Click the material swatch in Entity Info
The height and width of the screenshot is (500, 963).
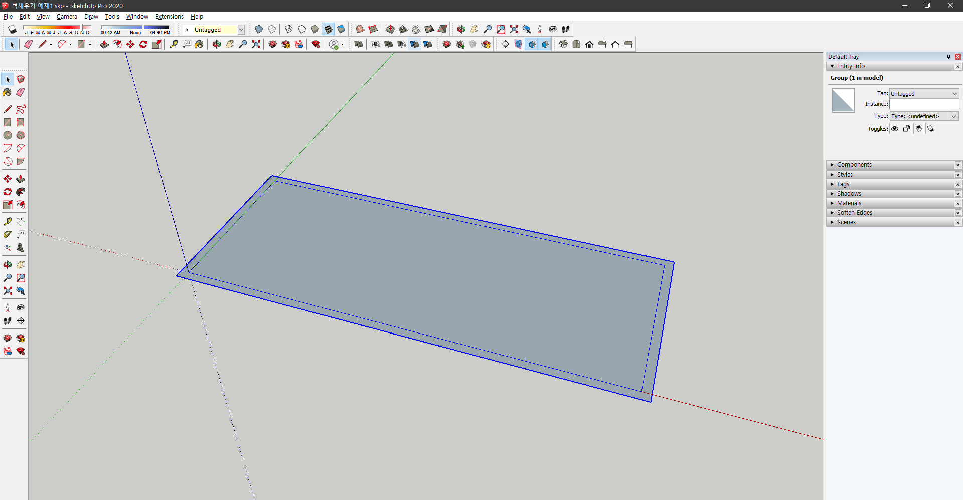point(843,101)
